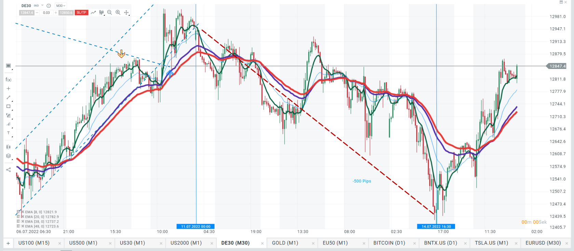Close the DE30 (M30) tab
This screenshot has height=251, width=574.
262,243
